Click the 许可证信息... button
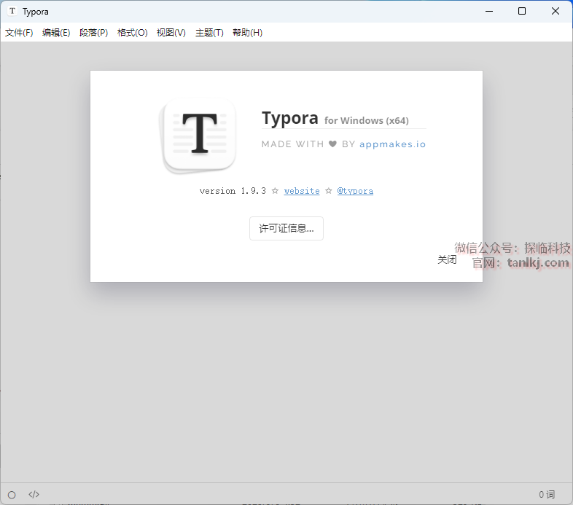Screen dimensions: 573x505 click(x=286, y=229)
